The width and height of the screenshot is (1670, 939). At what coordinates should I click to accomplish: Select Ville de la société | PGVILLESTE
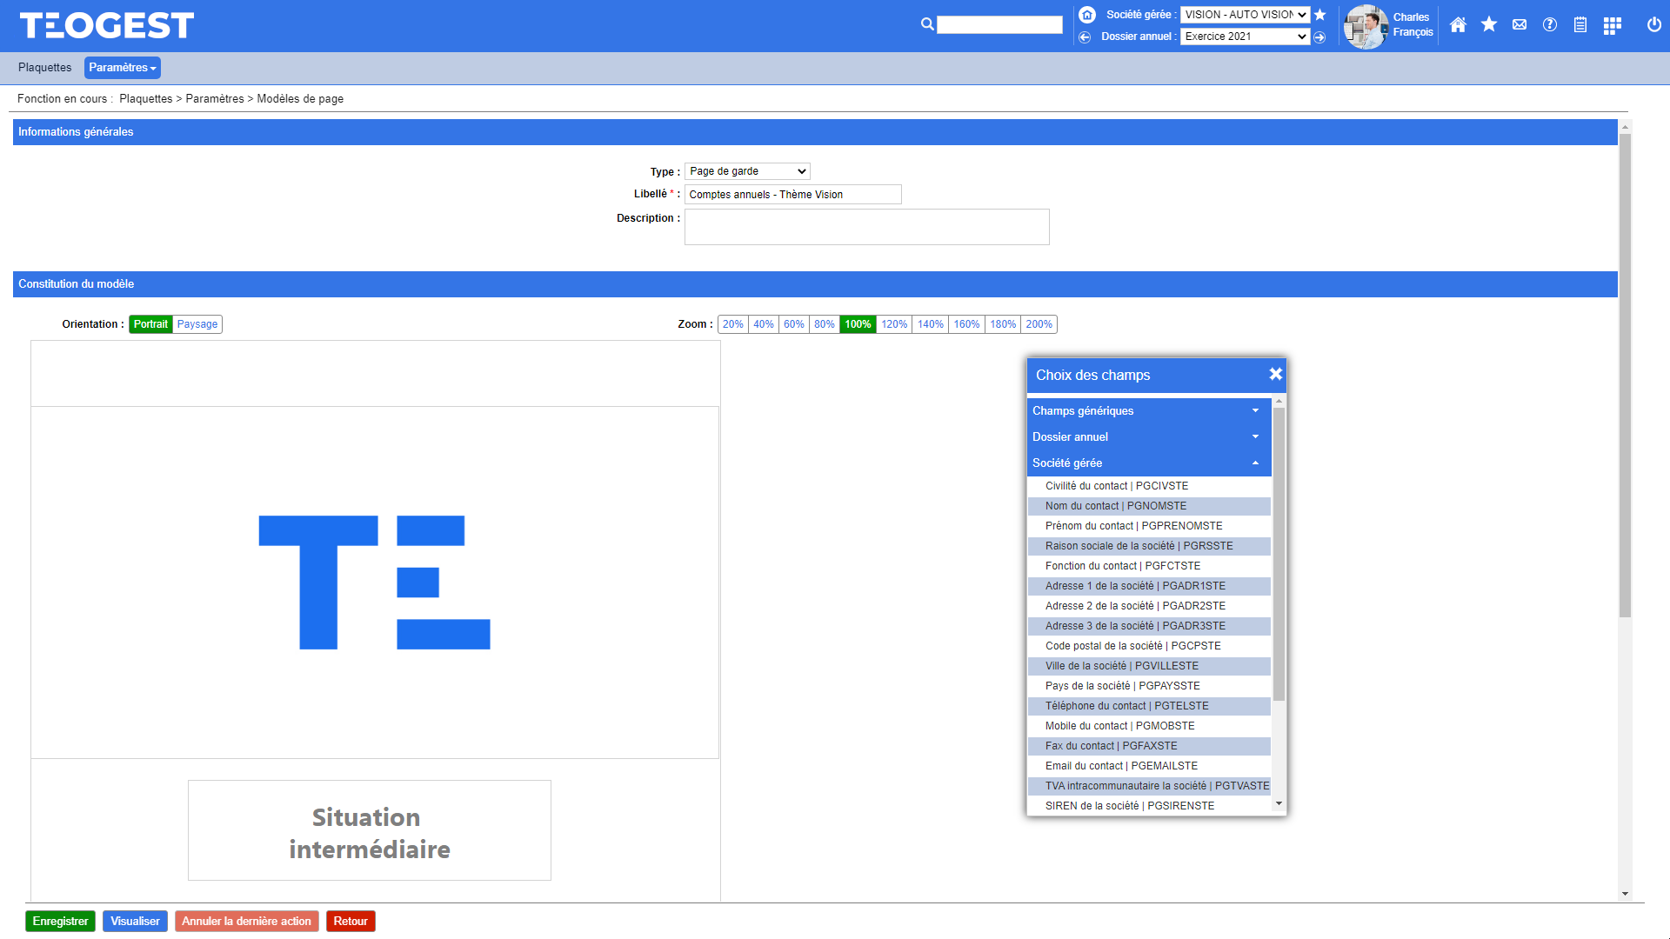point(1149,666)
